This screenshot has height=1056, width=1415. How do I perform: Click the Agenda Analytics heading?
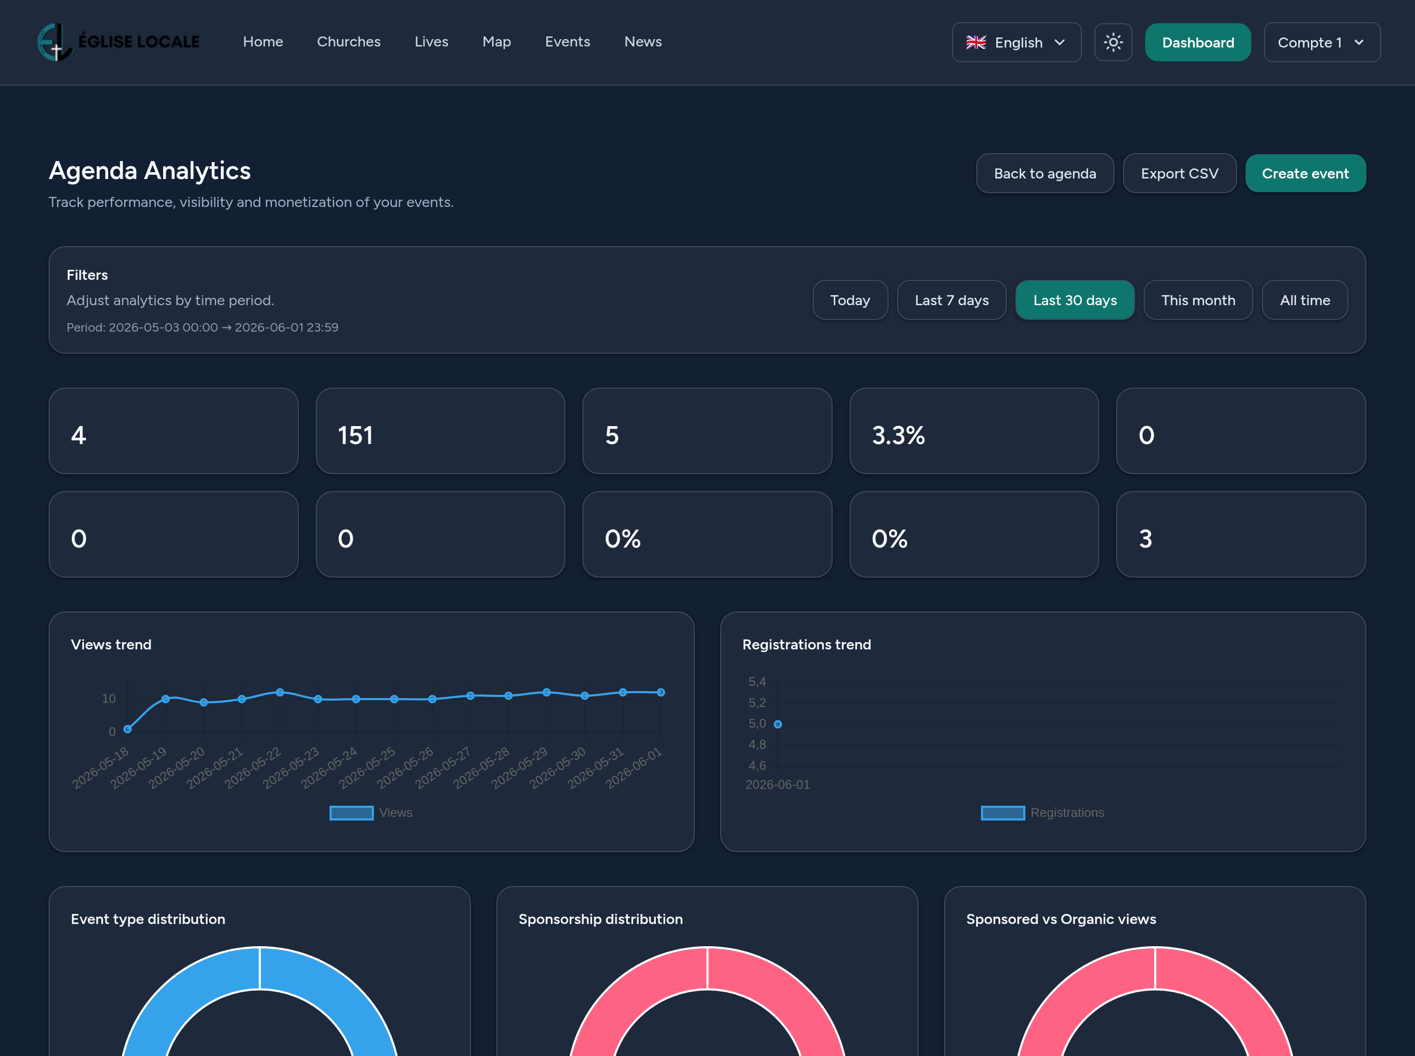coord(149,171)
